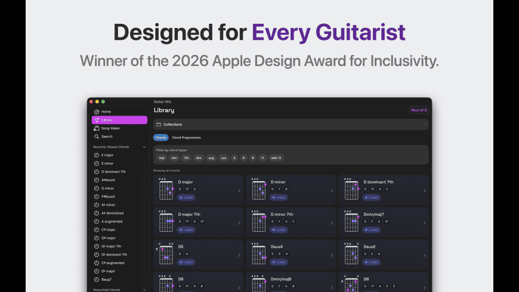Select the Library sidebar item
The image size is (519, 292).
click(119, 120)
